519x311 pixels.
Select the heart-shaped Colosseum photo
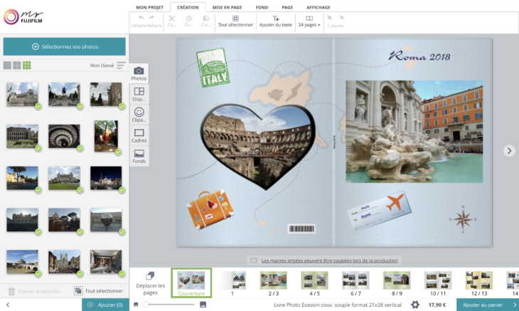pyautogui.click(x=258, y=146)
